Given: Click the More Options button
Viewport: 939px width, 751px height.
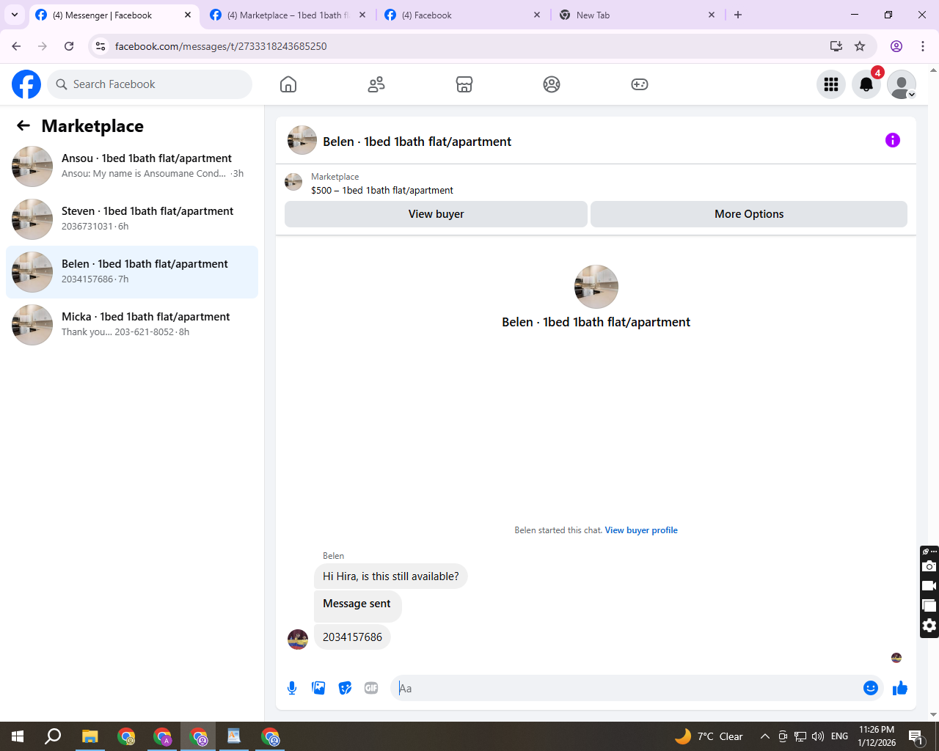Looking at the screenshot, I should pos(749,214).
